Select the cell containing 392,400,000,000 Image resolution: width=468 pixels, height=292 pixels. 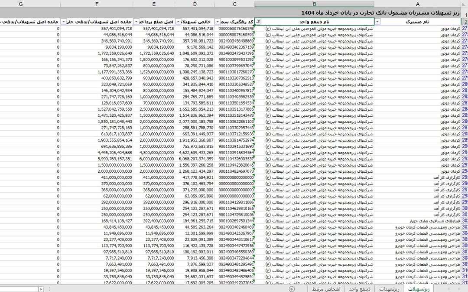[x=154, y=221]
